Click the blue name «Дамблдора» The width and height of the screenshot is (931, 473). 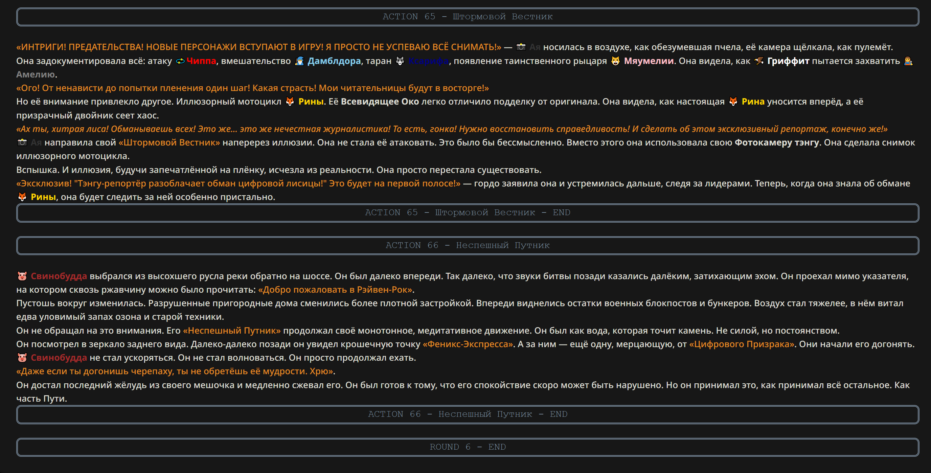(x=334, y=61)
